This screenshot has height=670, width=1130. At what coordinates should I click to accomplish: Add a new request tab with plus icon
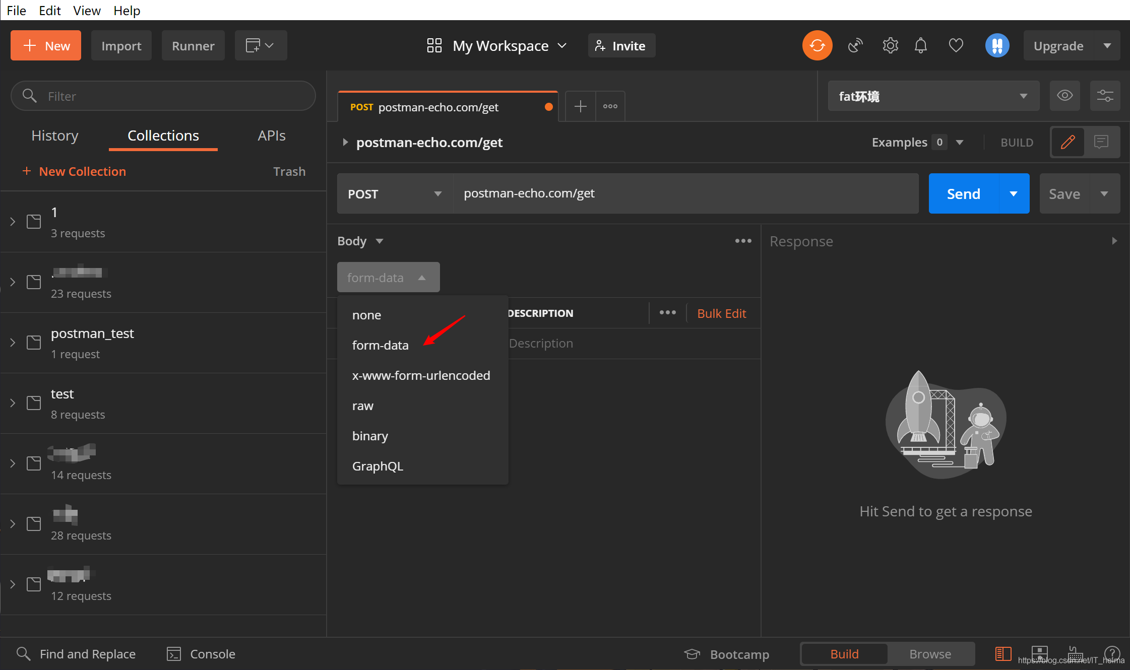pos(581,106)
